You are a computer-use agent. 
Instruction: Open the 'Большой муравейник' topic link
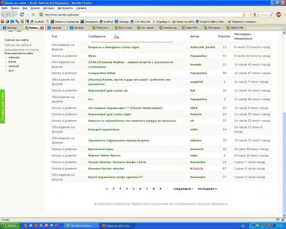[104, 129]
